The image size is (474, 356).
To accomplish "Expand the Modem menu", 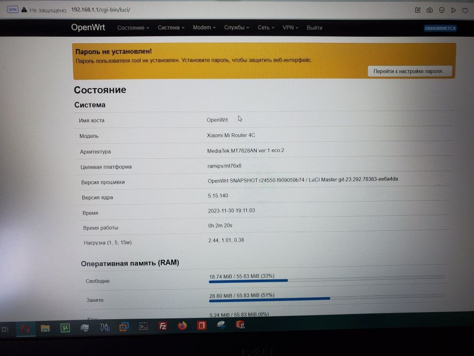I will (204, 27).
